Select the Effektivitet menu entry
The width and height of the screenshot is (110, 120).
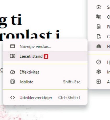tap(45, 72)
